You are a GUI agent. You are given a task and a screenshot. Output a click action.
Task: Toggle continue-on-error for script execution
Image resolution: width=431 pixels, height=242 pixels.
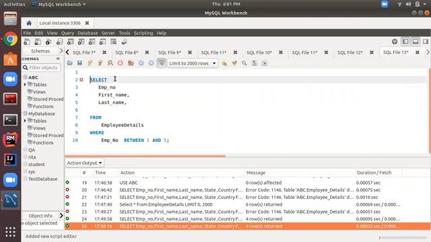[131, 63]
